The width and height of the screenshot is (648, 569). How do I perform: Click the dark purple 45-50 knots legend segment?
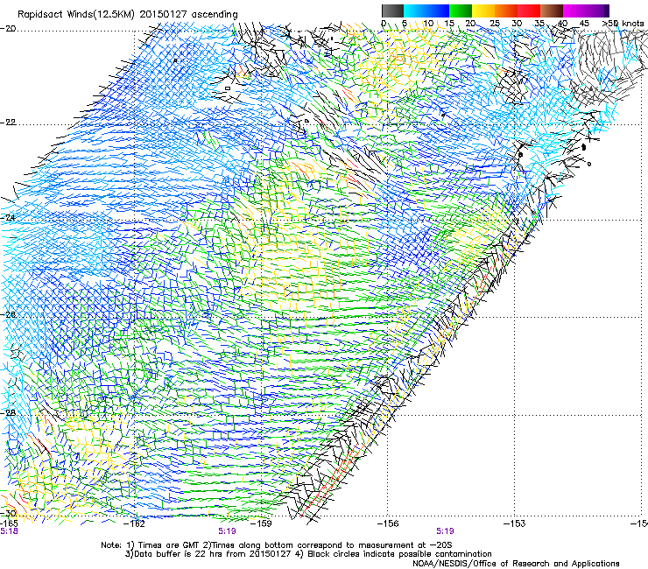tap(597, 11)
